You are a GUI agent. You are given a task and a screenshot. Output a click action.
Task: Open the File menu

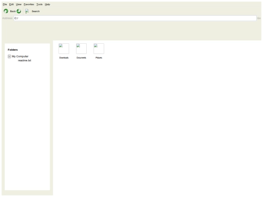click(x=5, y=4)
